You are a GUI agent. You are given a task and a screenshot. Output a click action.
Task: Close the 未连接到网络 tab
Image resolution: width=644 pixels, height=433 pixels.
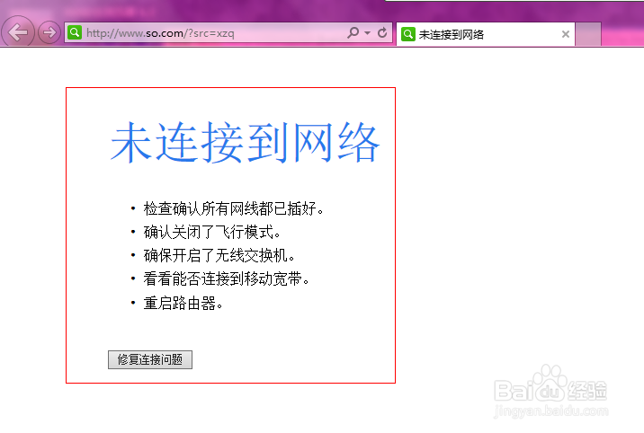(566, 34)
